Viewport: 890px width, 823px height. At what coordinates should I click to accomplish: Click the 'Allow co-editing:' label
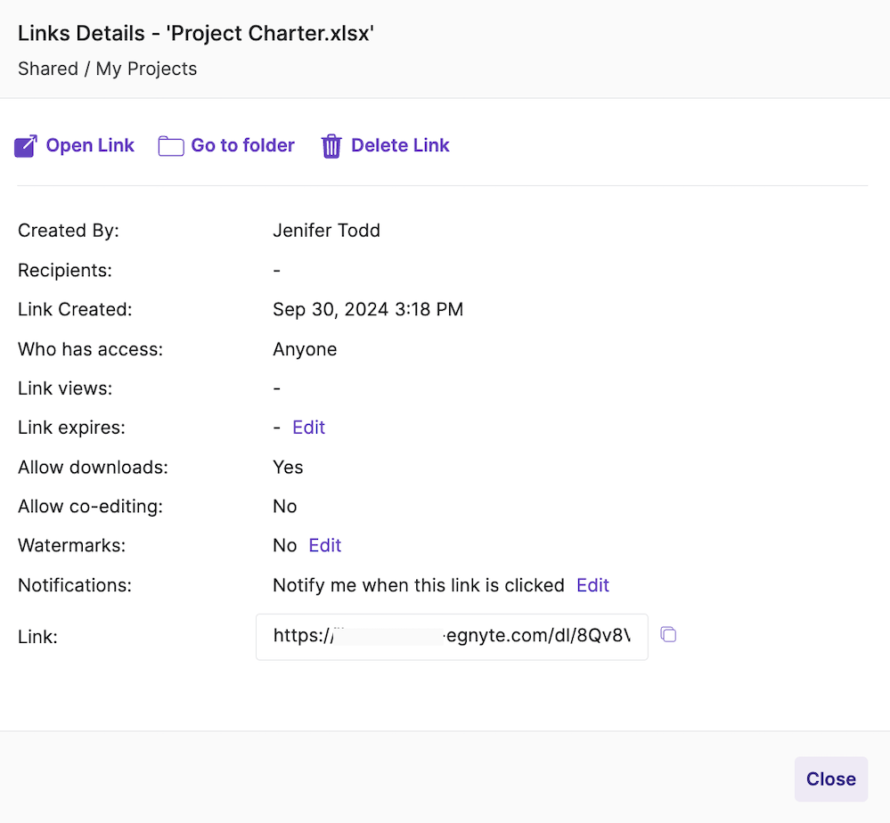(91, 506)
